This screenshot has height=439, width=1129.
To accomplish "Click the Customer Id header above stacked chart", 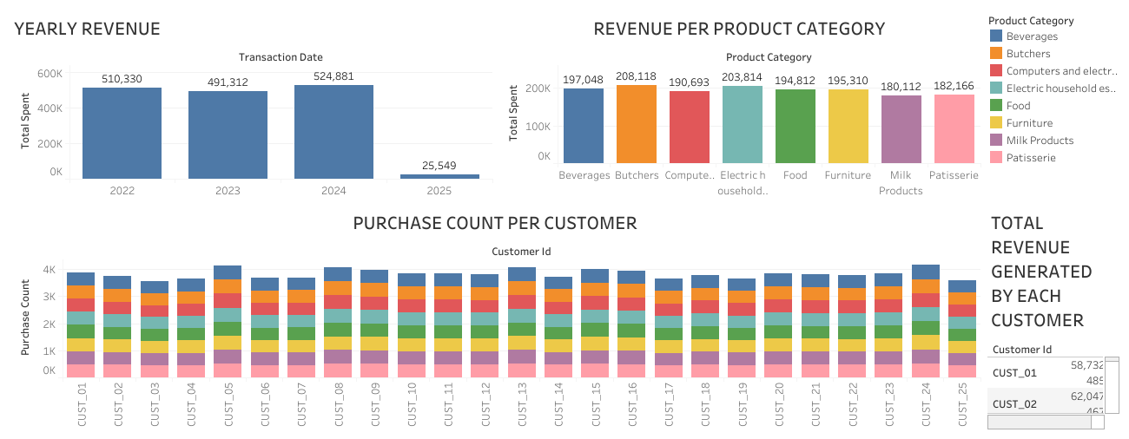I will [x=521, y=252].
